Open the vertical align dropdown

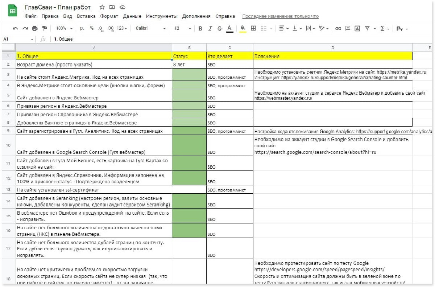click(297, 28)
